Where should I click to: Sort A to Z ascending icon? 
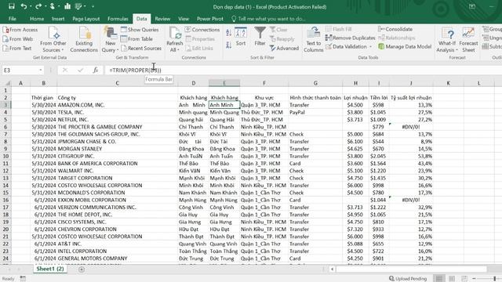(228, 32)
